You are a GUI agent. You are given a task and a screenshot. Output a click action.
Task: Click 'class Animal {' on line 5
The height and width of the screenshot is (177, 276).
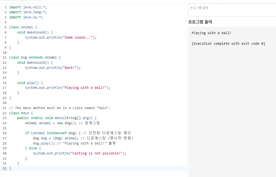[x=23, y=27]
